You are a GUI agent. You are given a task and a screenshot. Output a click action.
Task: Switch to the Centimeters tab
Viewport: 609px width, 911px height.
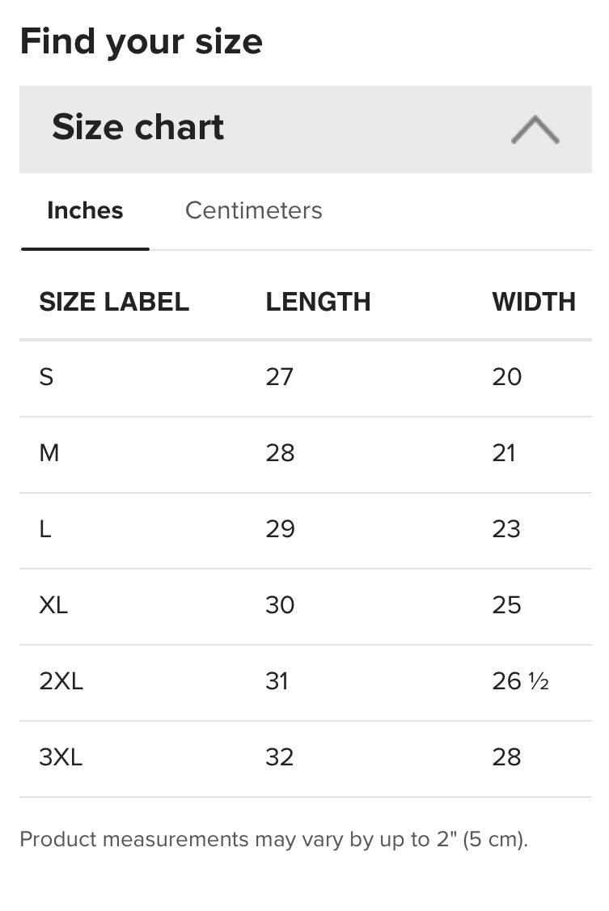[x=253, y=210]
